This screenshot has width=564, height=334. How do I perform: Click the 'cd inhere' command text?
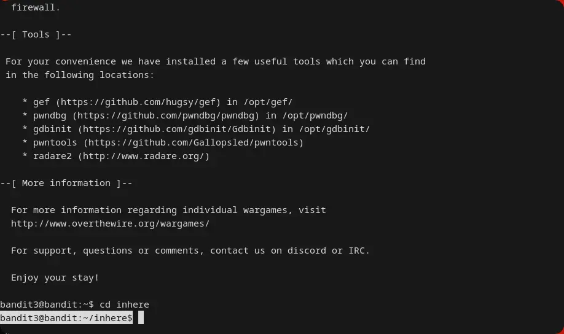[x=124, y=305]
